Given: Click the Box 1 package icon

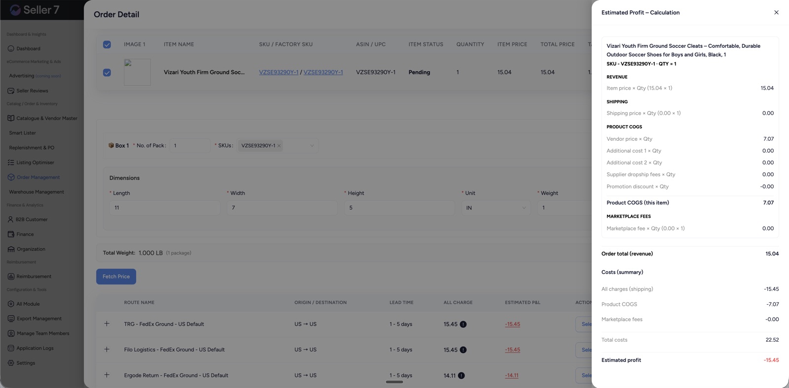Looking at the screenshot, I should click(111, 145).
